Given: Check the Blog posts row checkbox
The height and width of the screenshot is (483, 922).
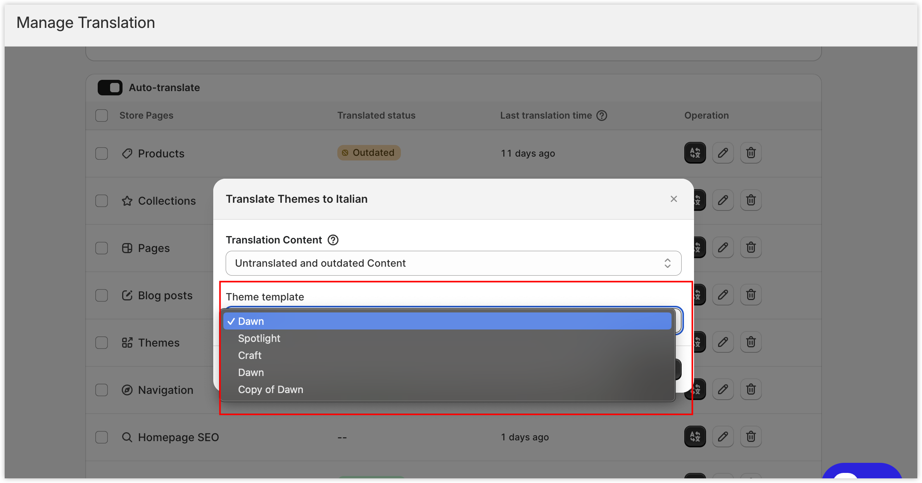Looking at the screenshot, I should (x=102, y=295).
